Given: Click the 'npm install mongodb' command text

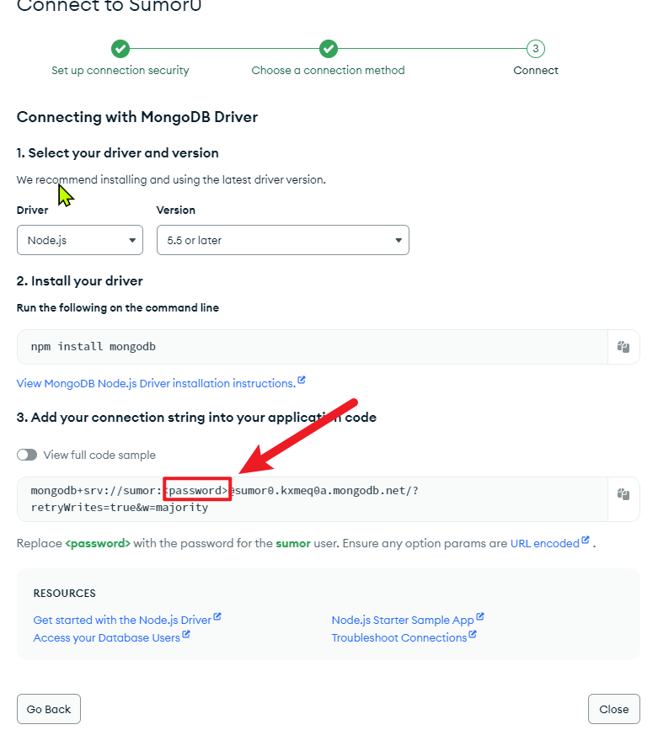Looking at the screenshot, I should point(94,347).
